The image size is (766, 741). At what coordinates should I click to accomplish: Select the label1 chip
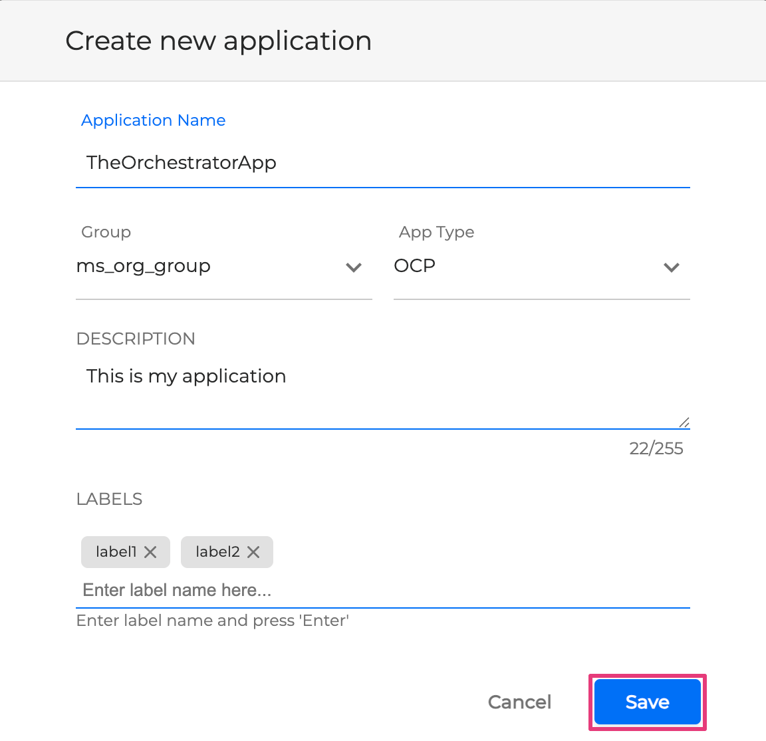116,551
